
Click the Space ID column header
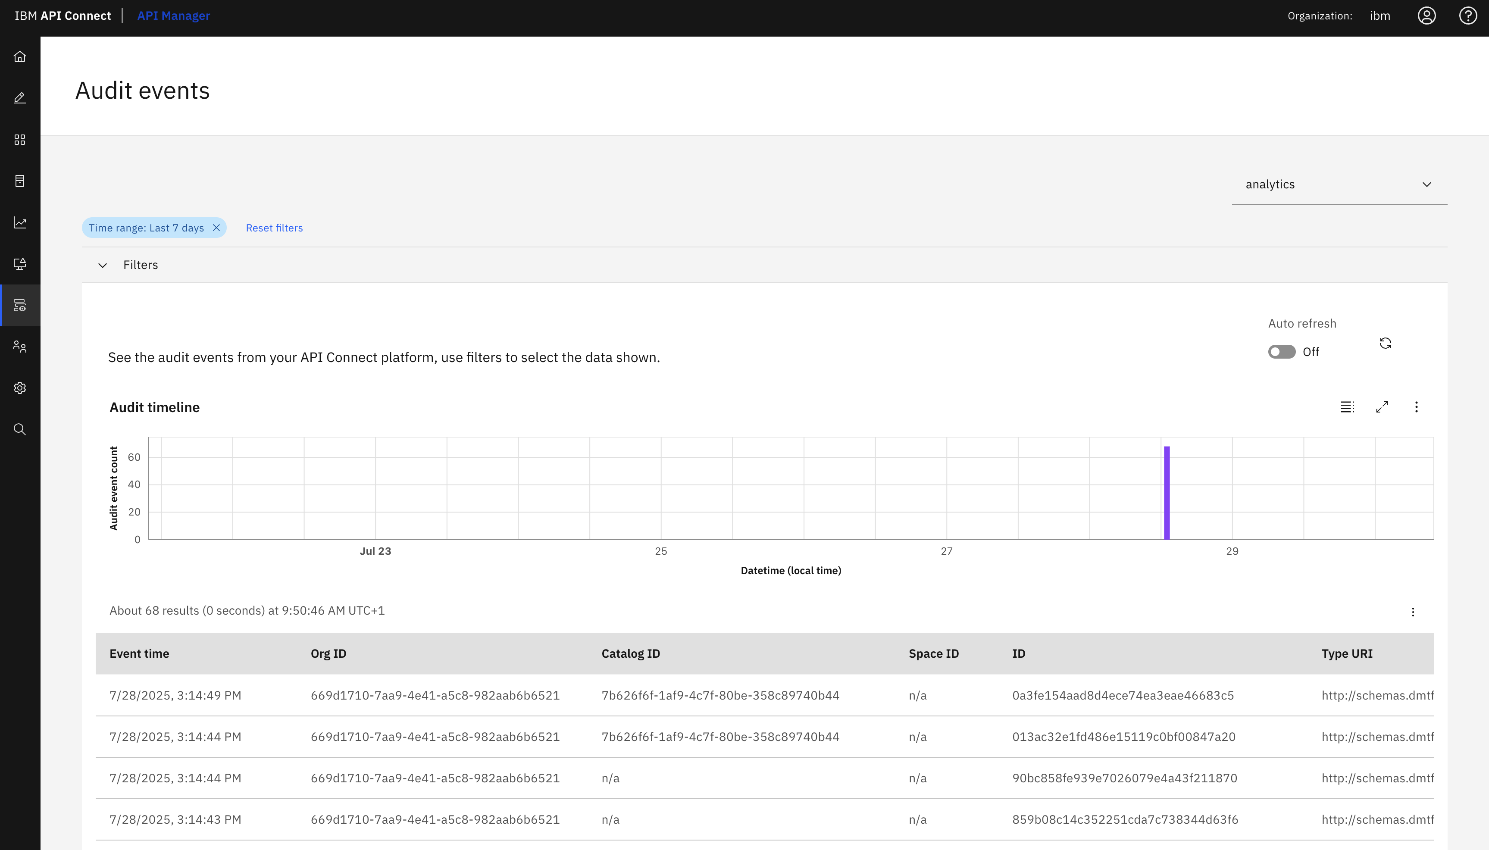[x=933, y=654]
